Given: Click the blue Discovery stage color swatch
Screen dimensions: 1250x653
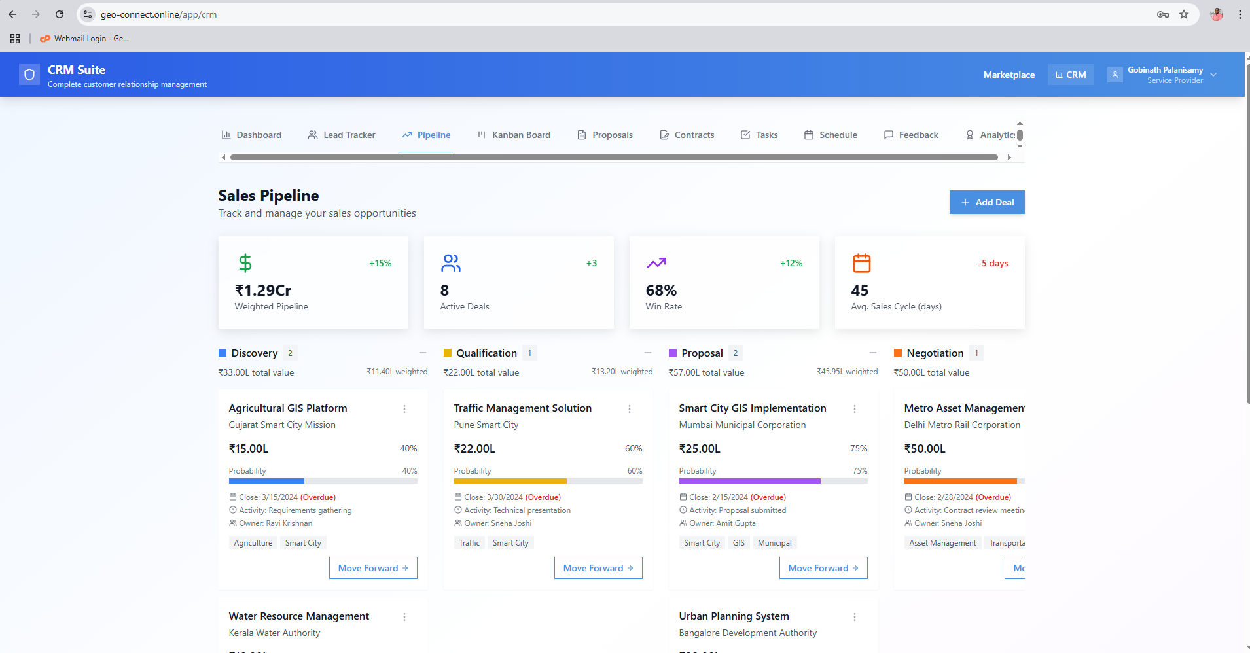Looking at the screenshot, I should pyautogui.click(x=223, y=353).
